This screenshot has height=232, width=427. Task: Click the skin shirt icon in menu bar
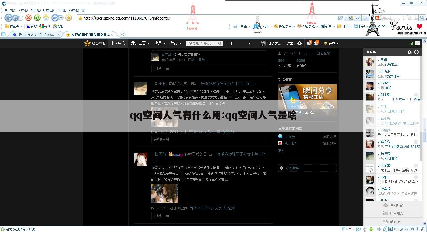coord(83,10)
